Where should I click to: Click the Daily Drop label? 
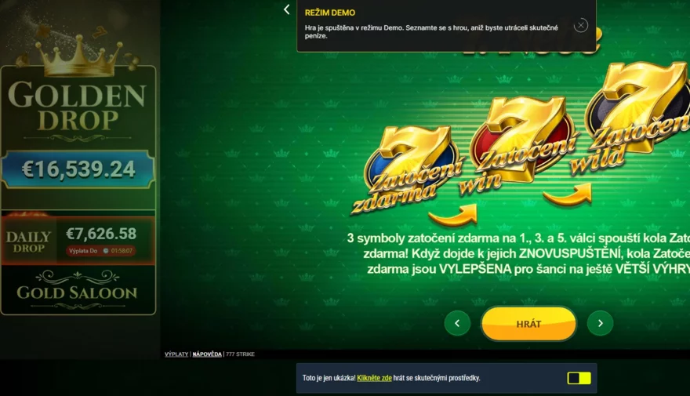click(x=28, y=242)
